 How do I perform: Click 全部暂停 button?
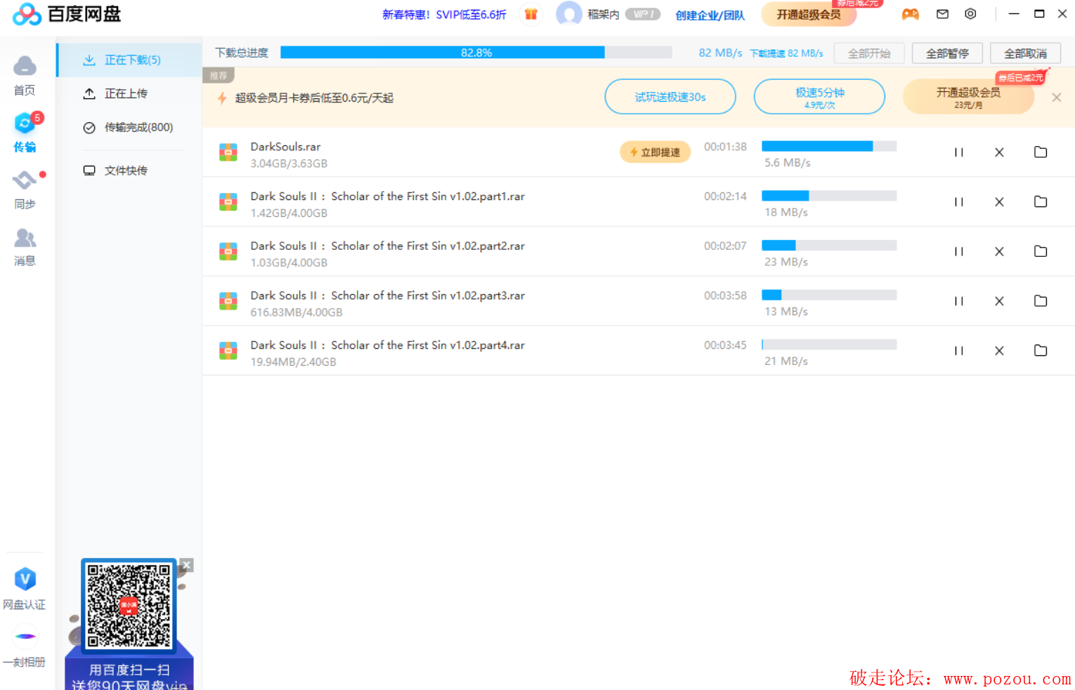click(x=947, y=53)
